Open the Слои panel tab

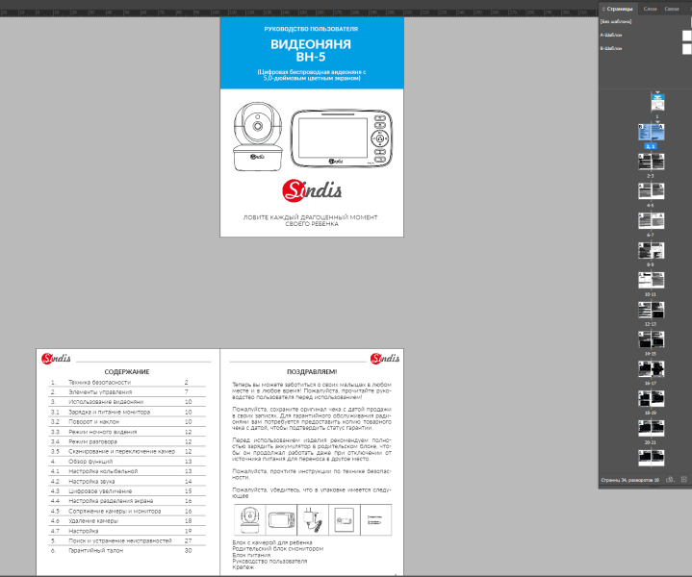pyautogui.click(x=650, y=9)
